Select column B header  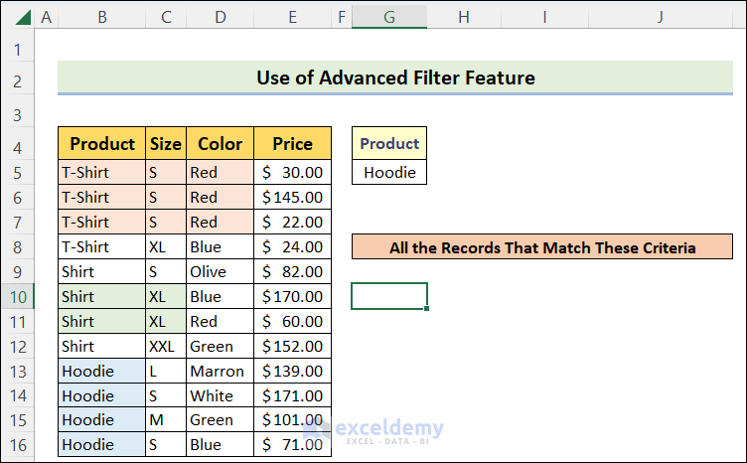(101, 16)
